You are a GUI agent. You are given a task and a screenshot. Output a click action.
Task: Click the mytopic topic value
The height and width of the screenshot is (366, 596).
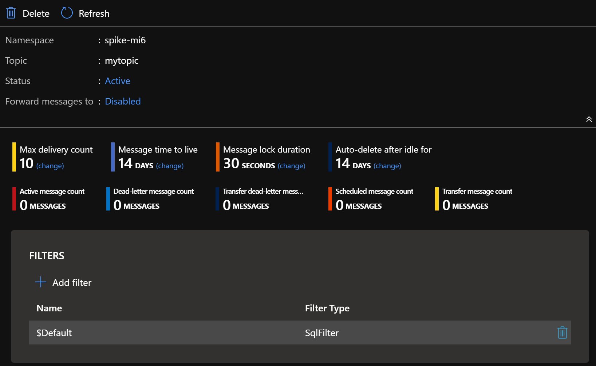[122, 60]
